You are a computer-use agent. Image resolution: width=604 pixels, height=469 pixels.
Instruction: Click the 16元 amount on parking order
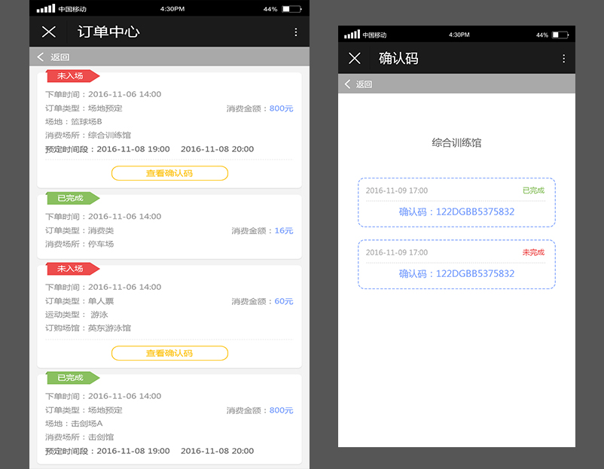click(x=284, y=230)
